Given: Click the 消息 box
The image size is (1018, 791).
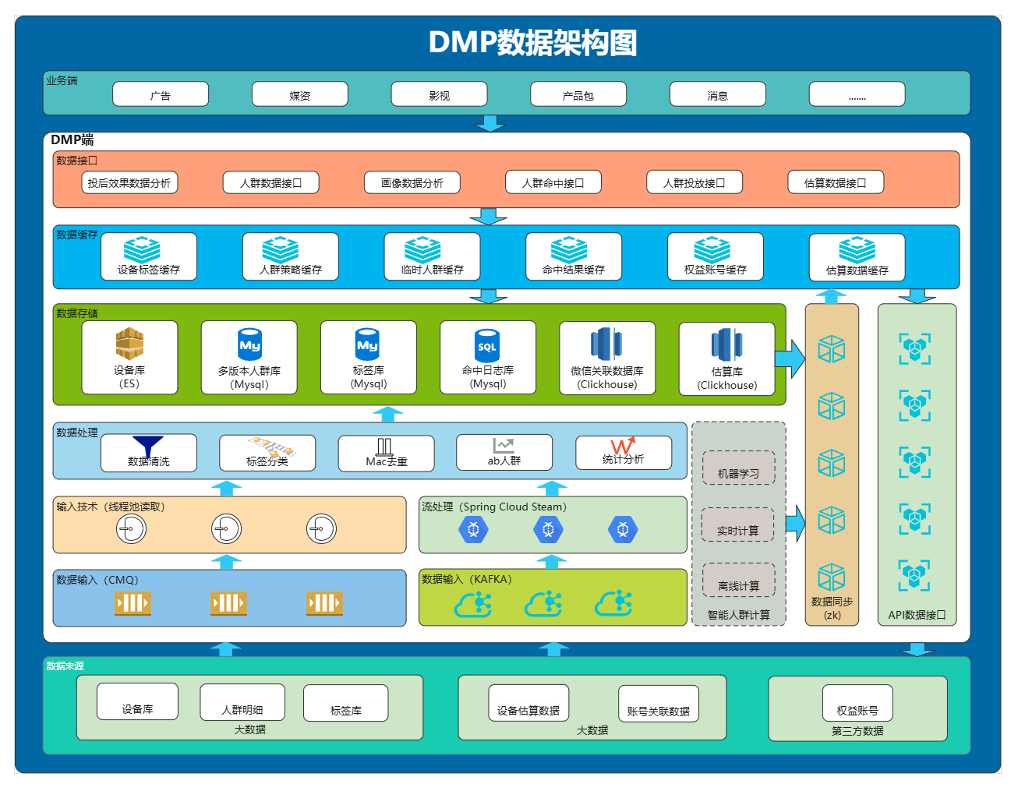Looking at the screenshot, I should pyautogui.click(x=718, y=94).
